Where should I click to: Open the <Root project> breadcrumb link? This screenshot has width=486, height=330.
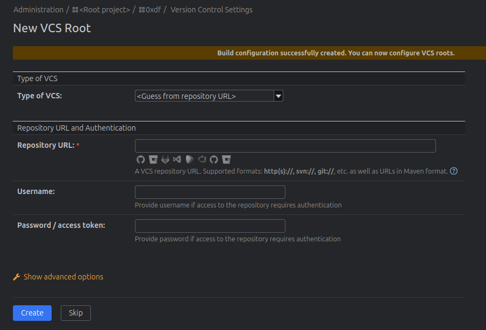[x=104, y=10]
